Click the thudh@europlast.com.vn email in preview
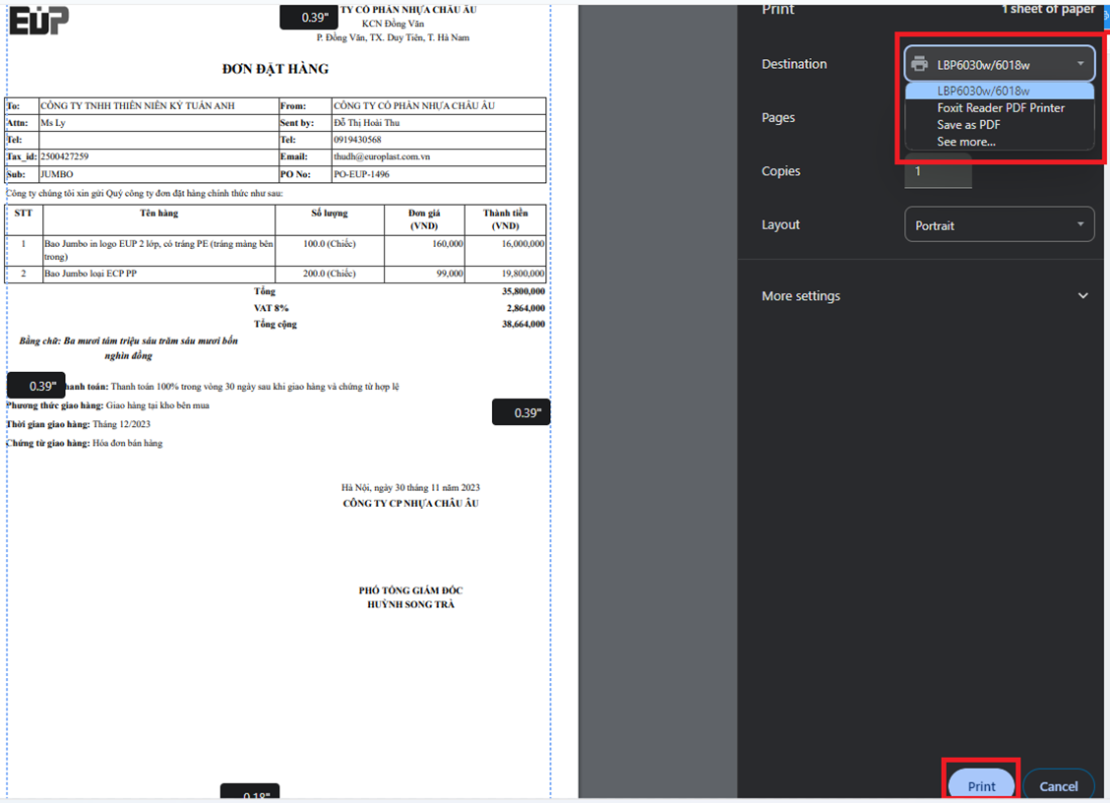The width and height of the screenshot is (1110, 803). [382, 156]
